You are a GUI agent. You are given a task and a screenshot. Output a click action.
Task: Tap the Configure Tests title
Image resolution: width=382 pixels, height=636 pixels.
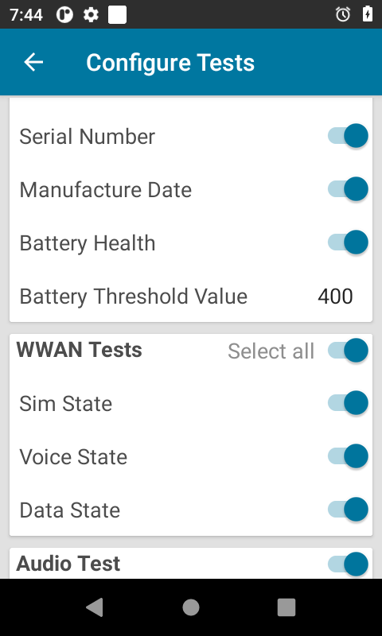point(170,63)
